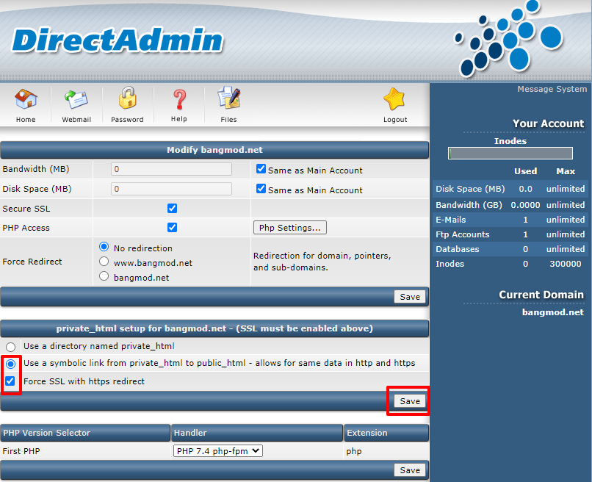Click the Inodes usage progress bar
Screen dimensions: 592x482
click(510, 153)
